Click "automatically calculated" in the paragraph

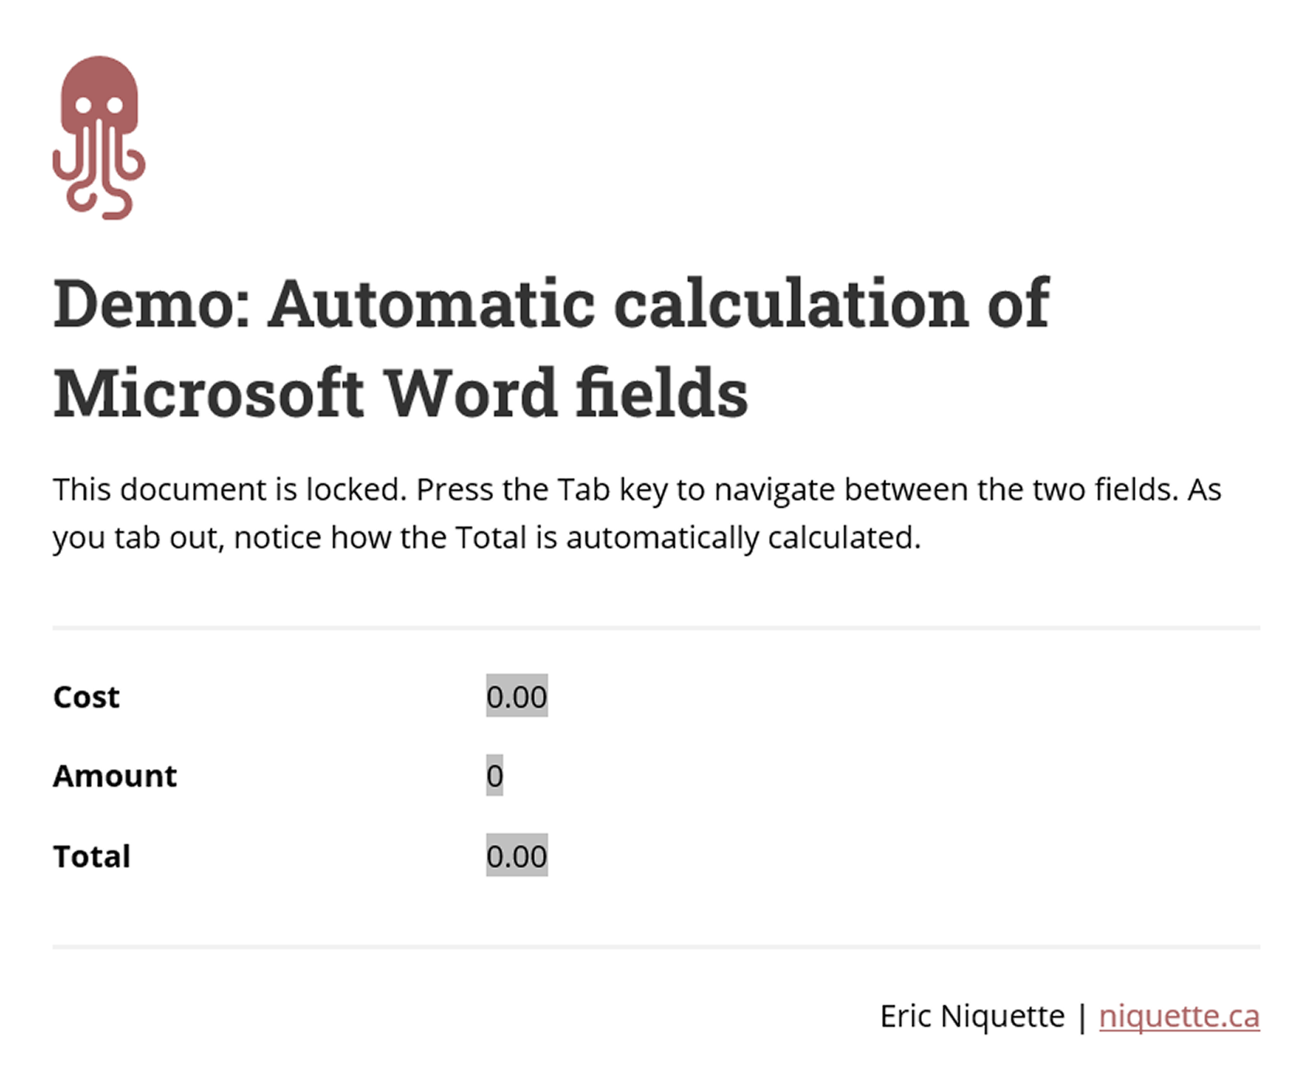tap(743, 537)
